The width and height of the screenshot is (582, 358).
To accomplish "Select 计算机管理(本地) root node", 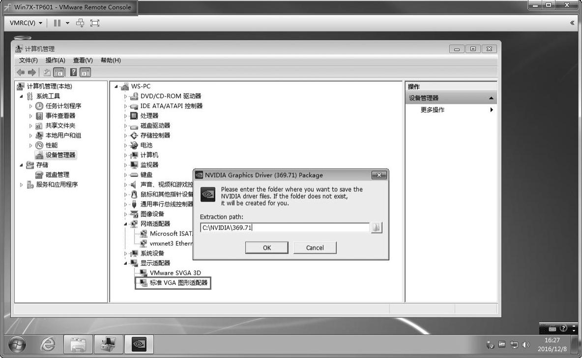I will (x=49, y=86).
